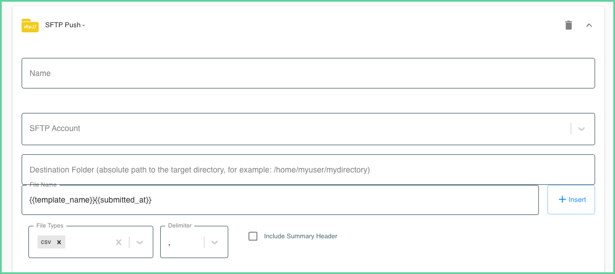The height and width of the screenshot is (274, 615).
Task: Open the SFTP Account dropdown arrow
Action: [x=581, y=129]
